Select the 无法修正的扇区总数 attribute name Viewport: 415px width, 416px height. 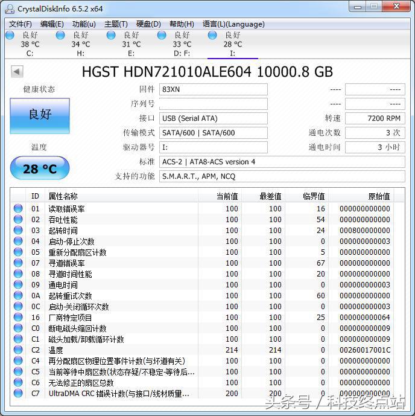click(x=81, y=383)
